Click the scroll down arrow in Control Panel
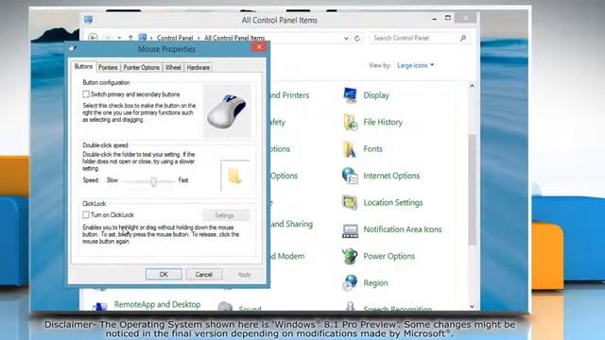Viewport: 605px width, 340px height. point(472,306)
